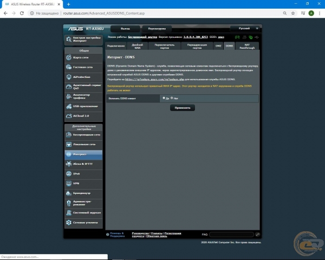The height and width of the screenshot is (260, 325).
Task: Bookmark this page with star icon
Action: pos(293,13)
